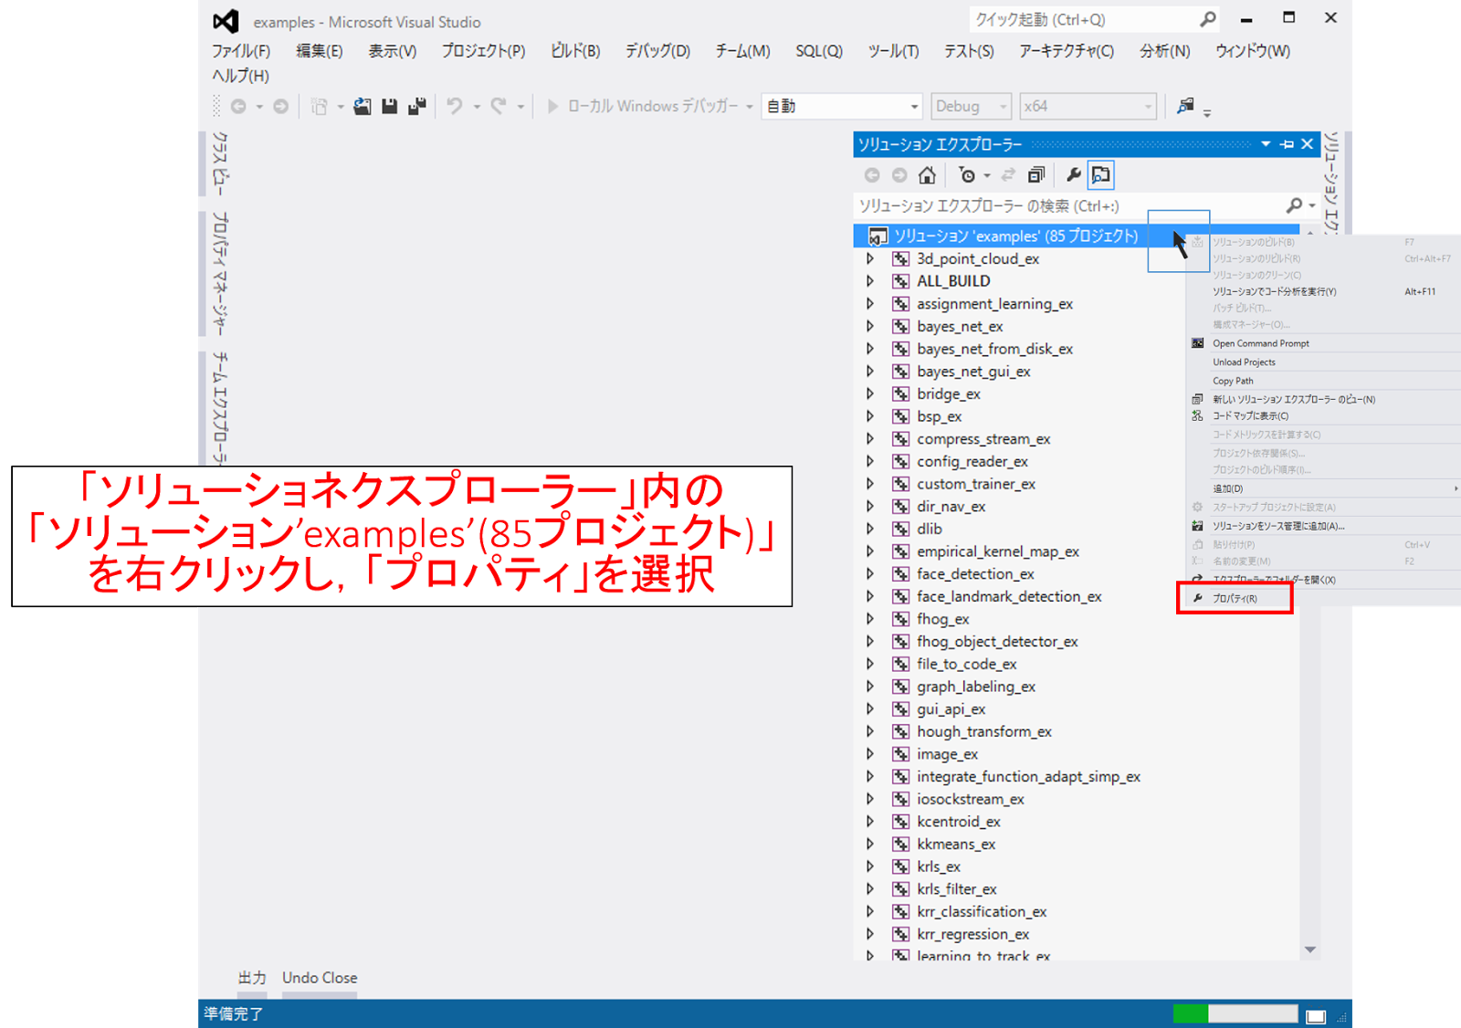Choose Unload Projects from context menu
The image size is (1461, 1028).
(x=1244, y=362)
